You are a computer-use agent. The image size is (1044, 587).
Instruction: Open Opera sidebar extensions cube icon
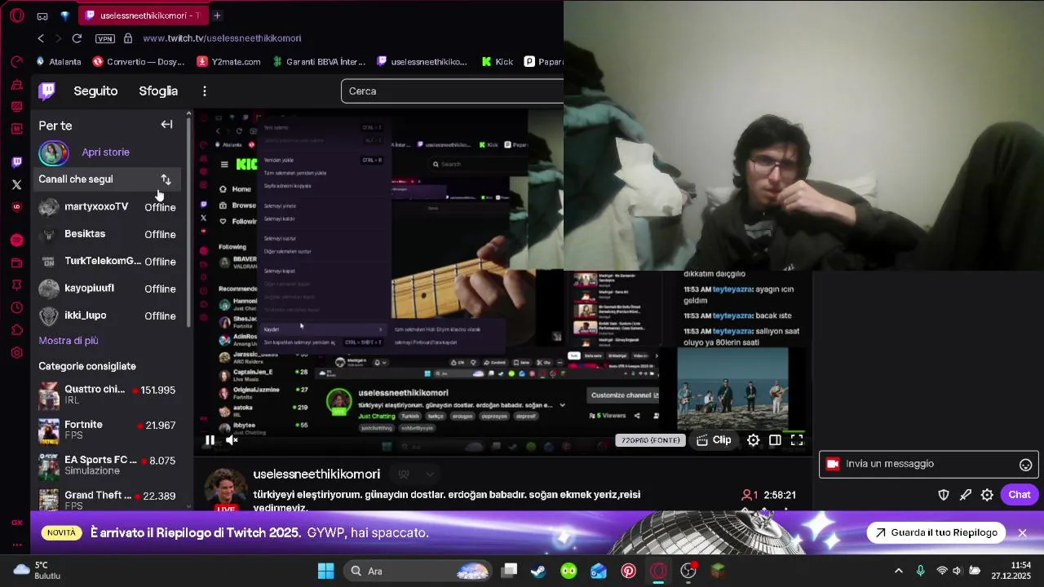16,330
